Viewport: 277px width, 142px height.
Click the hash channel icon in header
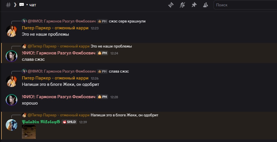tap(8, 5)
